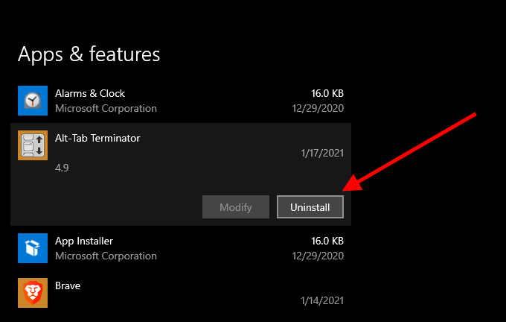Viewport: 506px width, 322px height.
Task: Uninstall Alt-Tab Terminator
Action: (310, 207)
